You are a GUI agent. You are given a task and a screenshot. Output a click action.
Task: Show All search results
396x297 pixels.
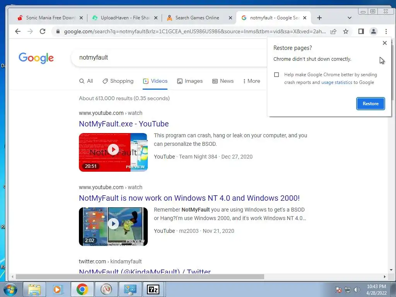tap(86, 81)
